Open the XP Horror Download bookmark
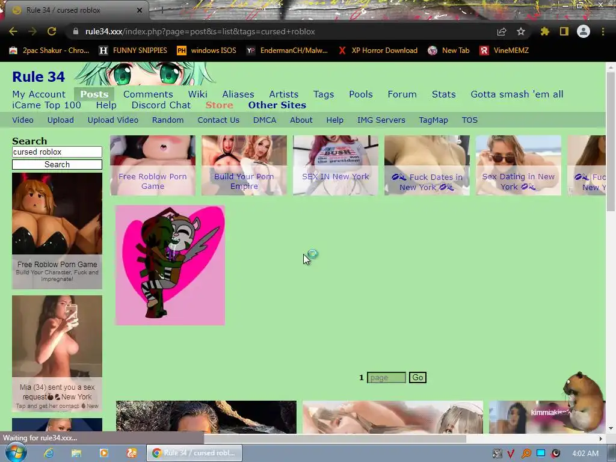Image resolution: width=616 pixels, height=462 pixels. pyautogui.click(x=378, y=51)
